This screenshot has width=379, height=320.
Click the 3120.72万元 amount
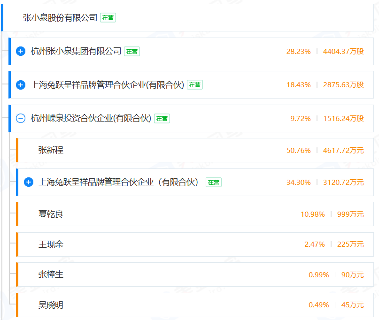[343, 183]
